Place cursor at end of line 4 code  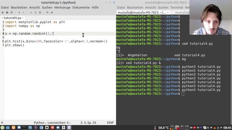coord(54,34)
